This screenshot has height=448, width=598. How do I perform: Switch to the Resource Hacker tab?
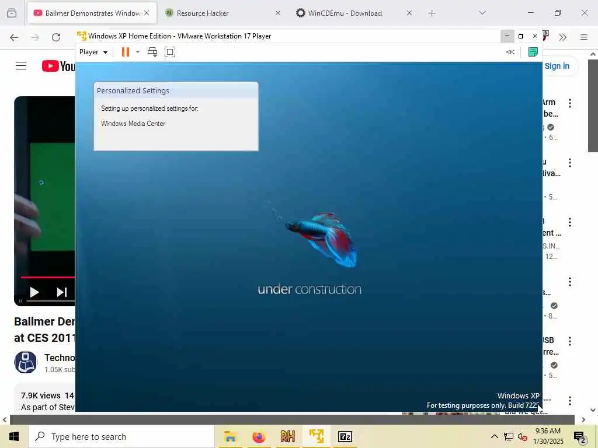[x=203, y=13]
